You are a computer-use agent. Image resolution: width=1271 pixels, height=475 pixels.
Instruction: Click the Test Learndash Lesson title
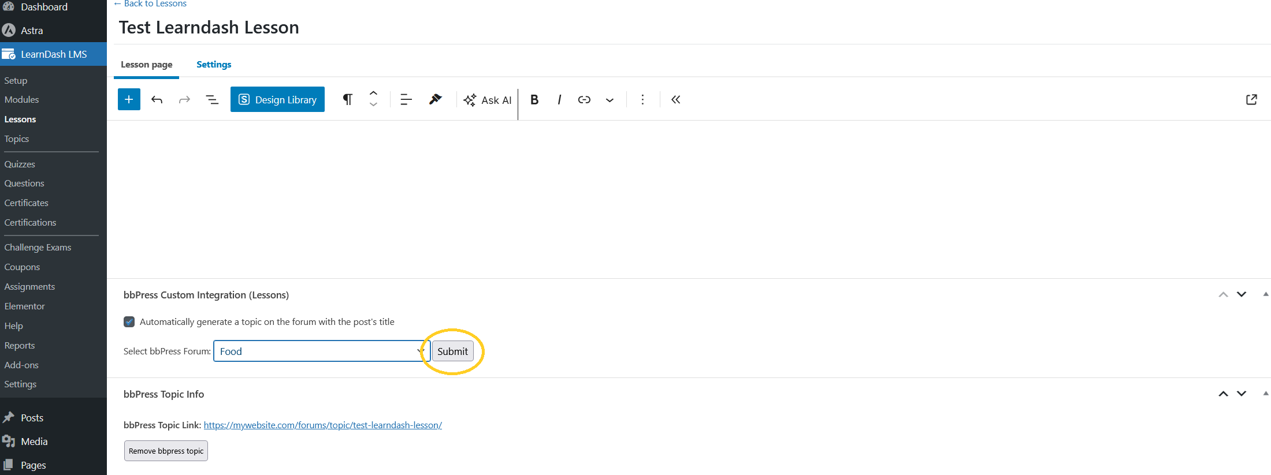pyautogui.click(x=209, y=27)
